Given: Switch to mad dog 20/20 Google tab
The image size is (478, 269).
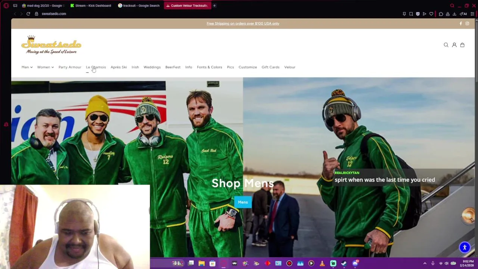Looking at the screenshot, I should point(43,6).
